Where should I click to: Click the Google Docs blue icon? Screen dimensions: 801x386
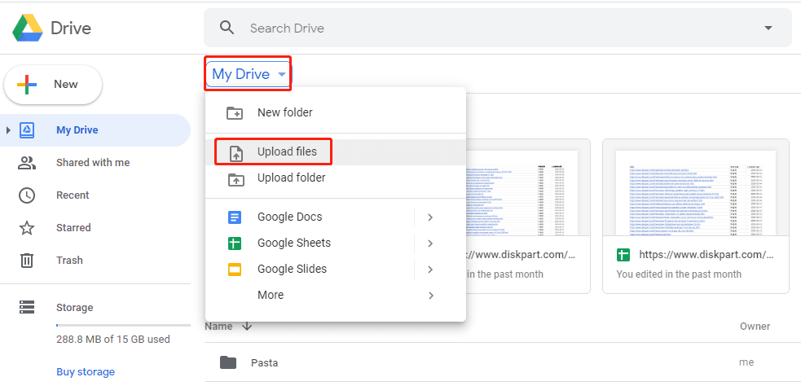pos(235,217)
